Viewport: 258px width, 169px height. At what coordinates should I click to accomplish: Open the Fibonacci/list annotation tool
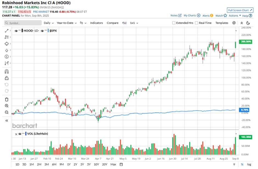(x=7, y=37)
